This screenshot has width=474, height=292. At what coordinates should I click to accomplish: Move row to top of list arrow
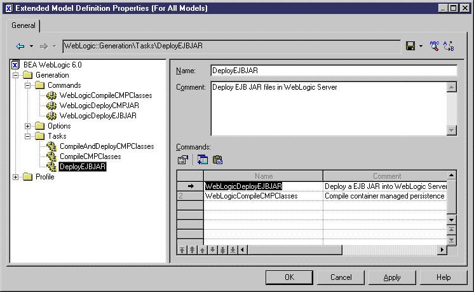[182, 250]
